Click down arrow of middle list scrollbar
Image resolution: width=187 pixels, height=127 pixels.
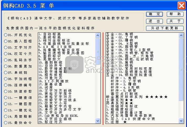98,121
